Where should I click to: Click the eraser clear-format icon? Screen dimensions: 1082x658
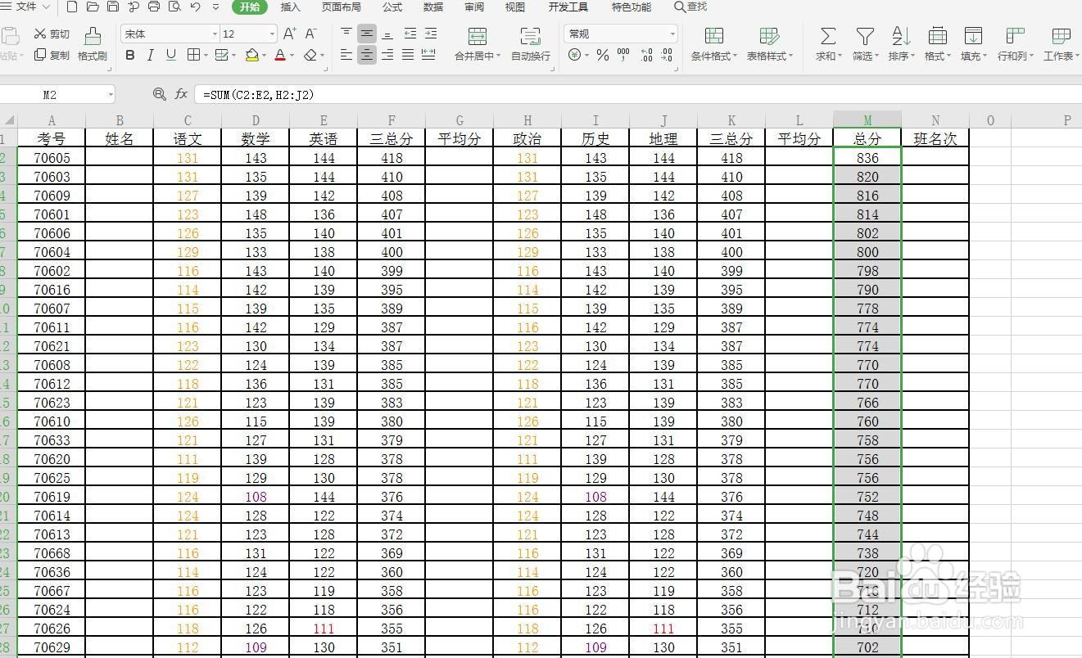(x=310, y=55)
